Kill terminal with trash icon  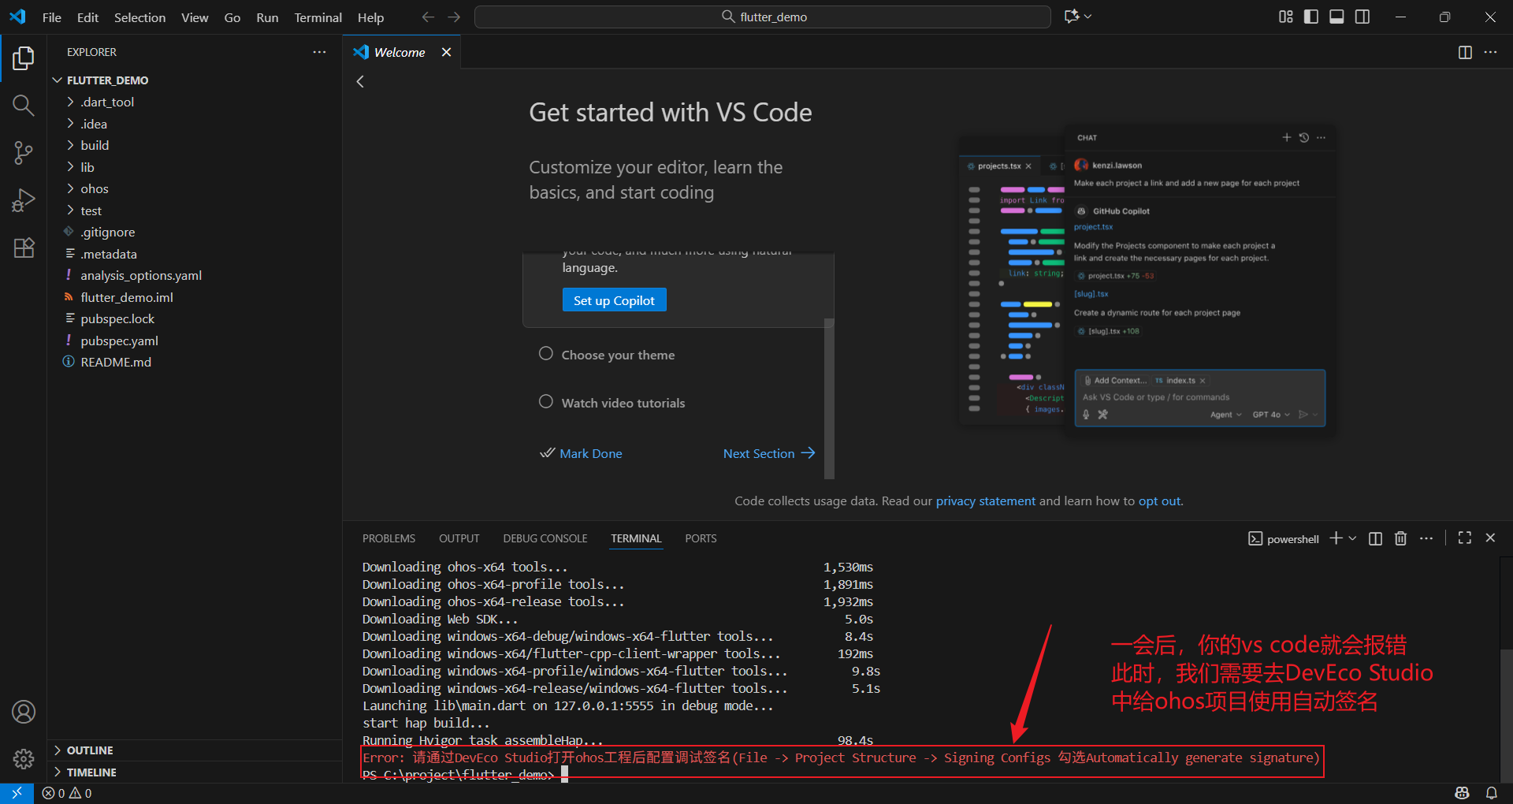coord(1400,538)
